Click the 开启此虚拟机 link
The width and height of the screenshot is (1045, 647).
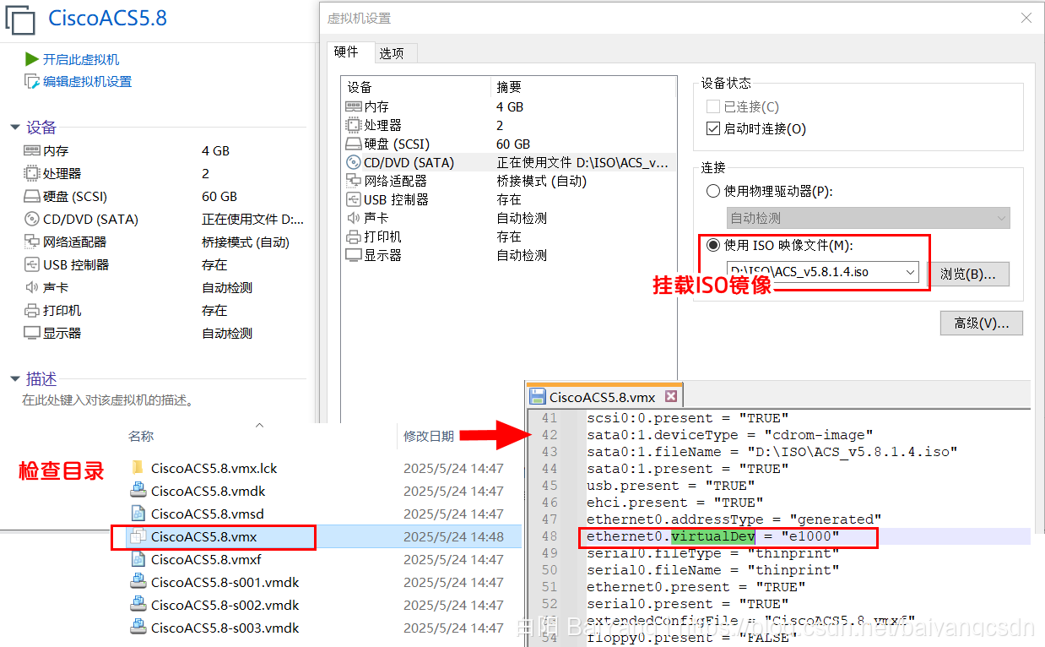81,59
